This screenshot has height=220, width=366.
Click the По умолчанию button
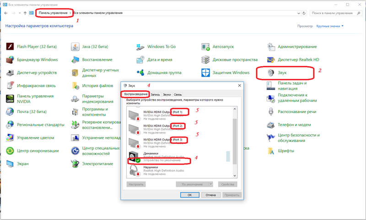pos(192,184)
